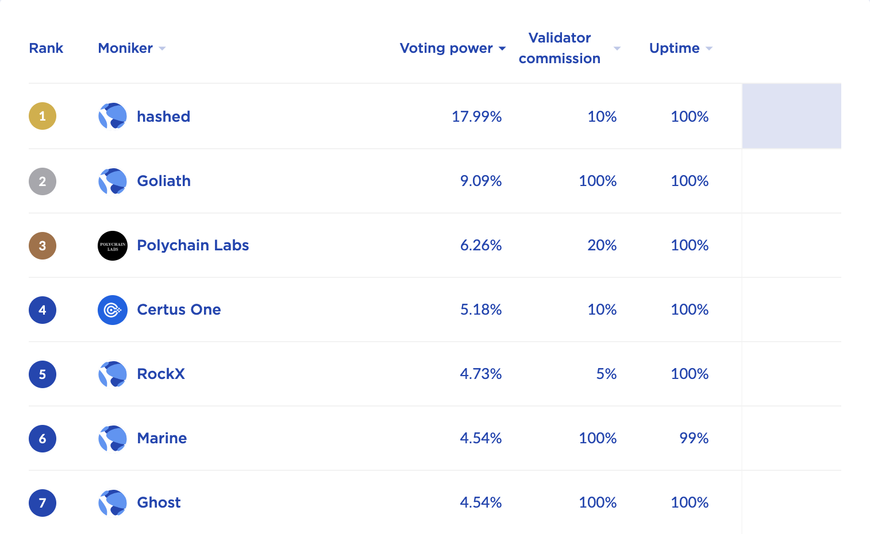870x534 pixels.
Task: Sort using Validator commission arrow
Action: (617, 49)
